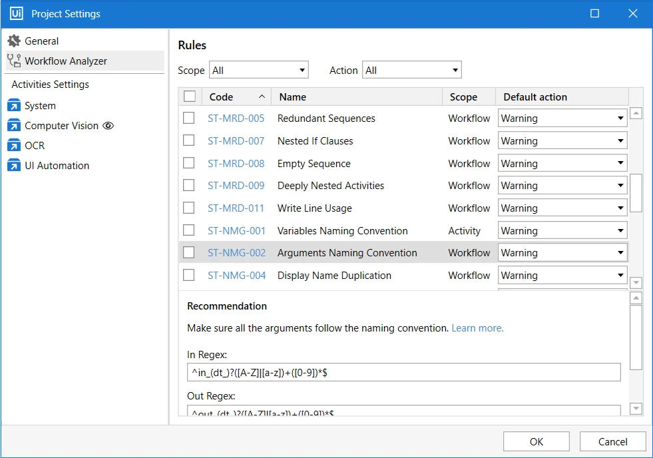653x458 pixels.
Task: Select the Variables Naming Convention rule name
Action: (342, 230)
